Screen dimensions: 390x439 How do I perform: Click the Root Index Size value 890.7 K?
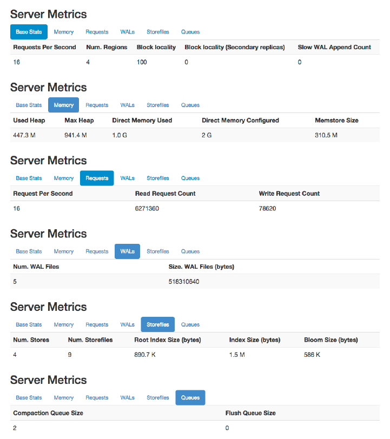[x=145, y=355]
